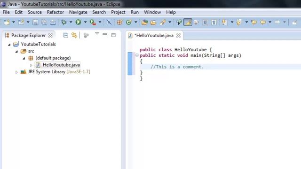301x169 pixels.
Task: Click the '//This is a comment.' line
Action: coord(177,67)
